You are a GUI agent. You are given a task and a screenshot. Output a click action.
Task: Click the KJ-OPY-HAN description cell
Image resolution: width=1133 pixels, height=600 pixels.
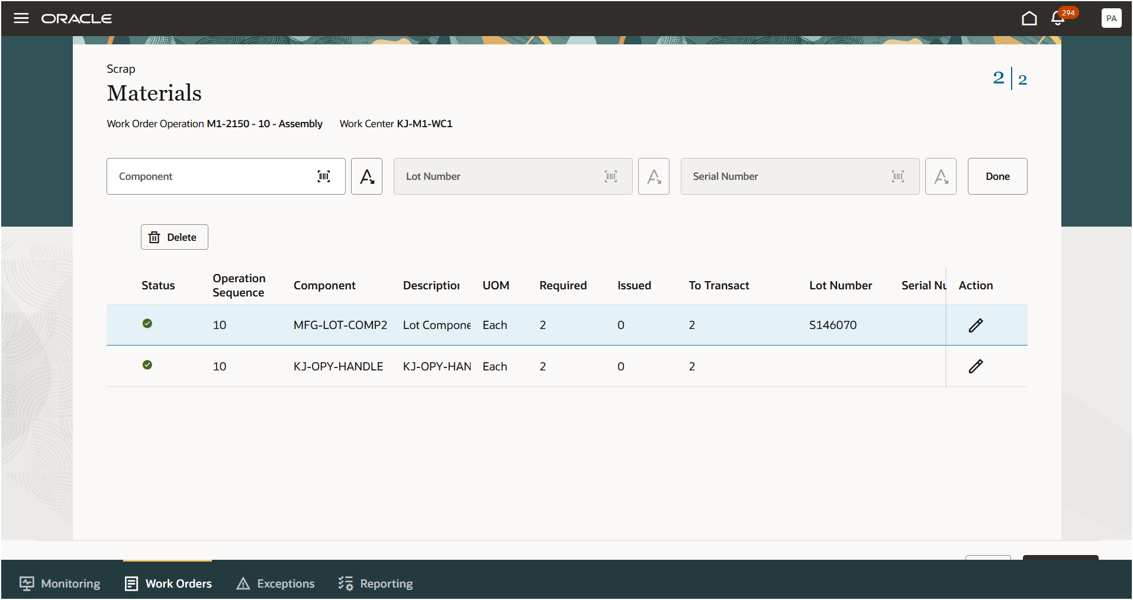437,366
